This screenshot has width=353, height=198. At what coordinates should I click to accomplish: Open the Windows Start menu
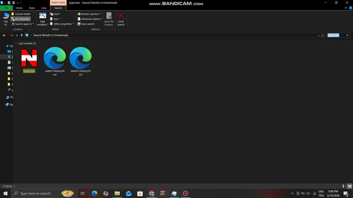click(x=5, y=193)
